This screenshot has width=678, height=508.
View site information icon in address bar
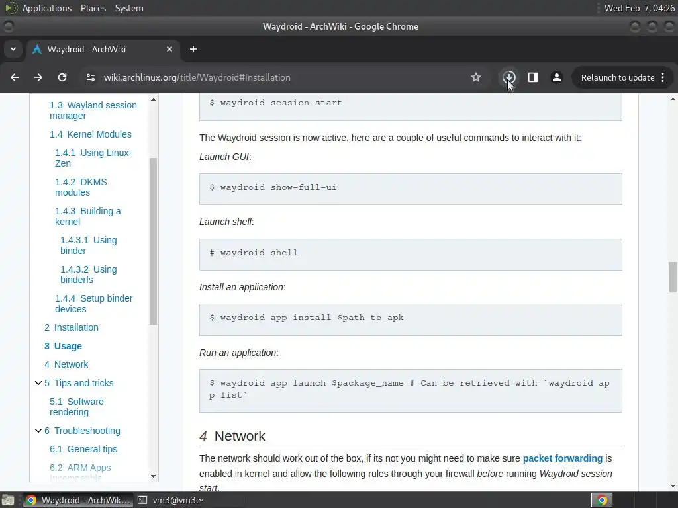coord(90,78)
